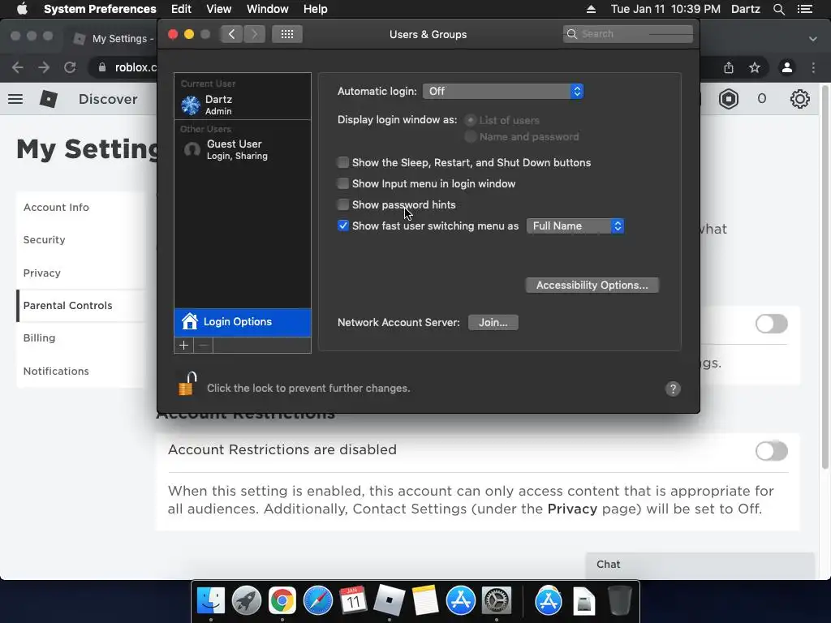Open Finder from the Dock
Viewport: 831px width, 623px height.
(x=211, y=601)
